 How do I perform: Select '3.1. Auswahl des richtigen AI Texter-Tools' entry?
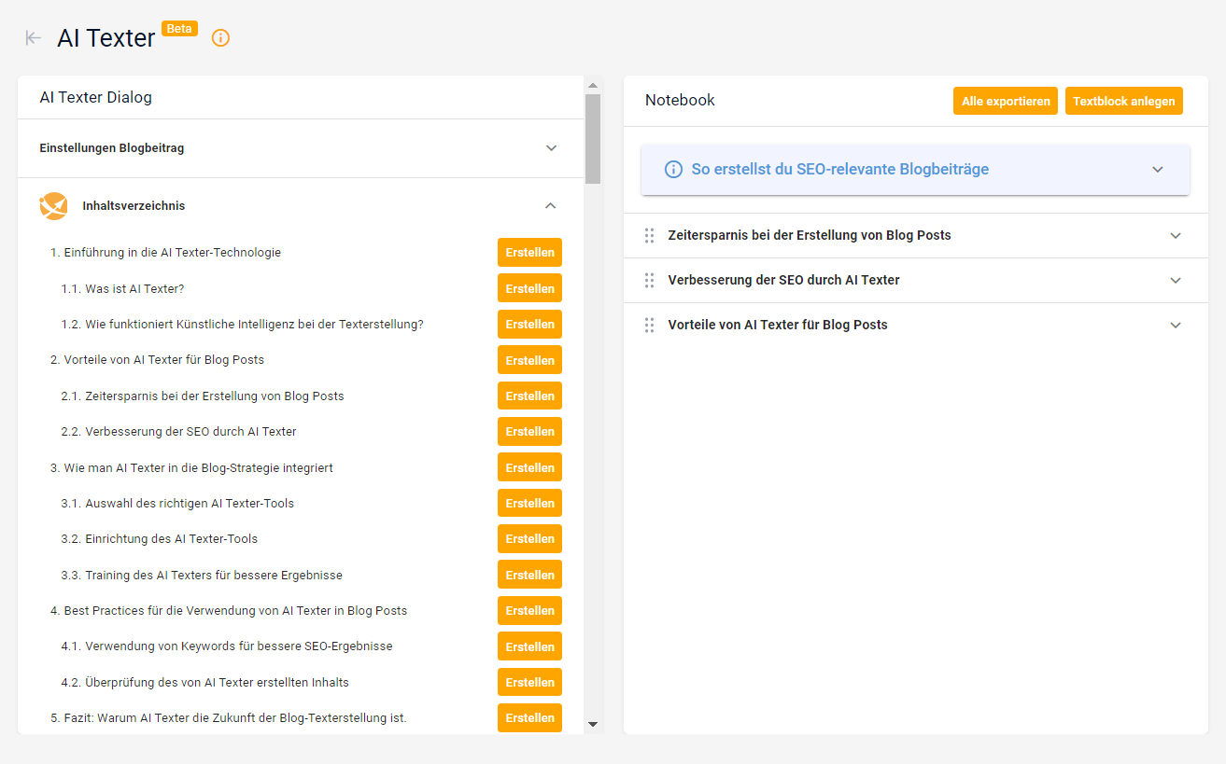177,504
